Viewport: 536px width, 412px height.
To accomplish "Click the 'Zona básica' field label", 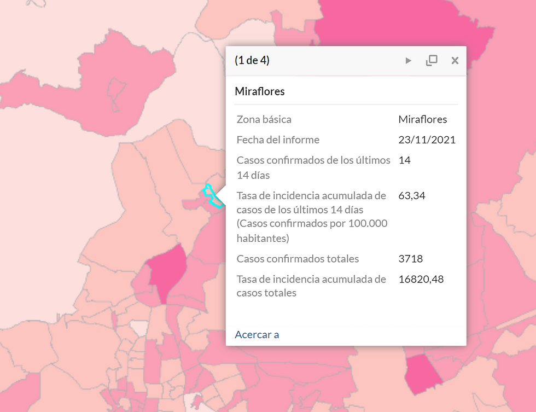I will click(x=264, y=119).
